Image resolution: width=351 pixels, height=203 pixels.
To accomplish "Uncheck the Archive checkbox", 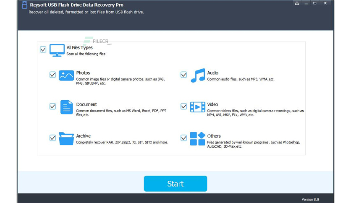I will (52, 138).
